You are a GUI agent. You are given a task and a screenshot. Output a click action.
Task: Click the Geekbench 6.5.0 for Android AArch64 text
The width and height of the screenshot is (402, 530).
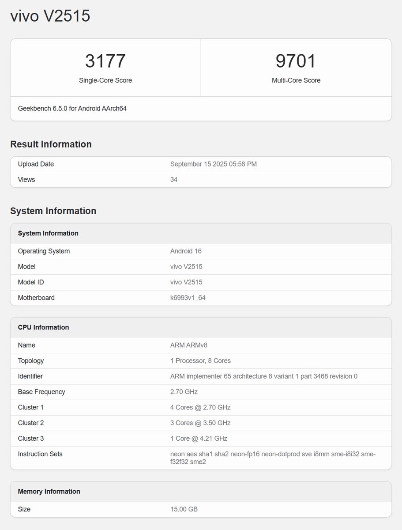[72, 108]
